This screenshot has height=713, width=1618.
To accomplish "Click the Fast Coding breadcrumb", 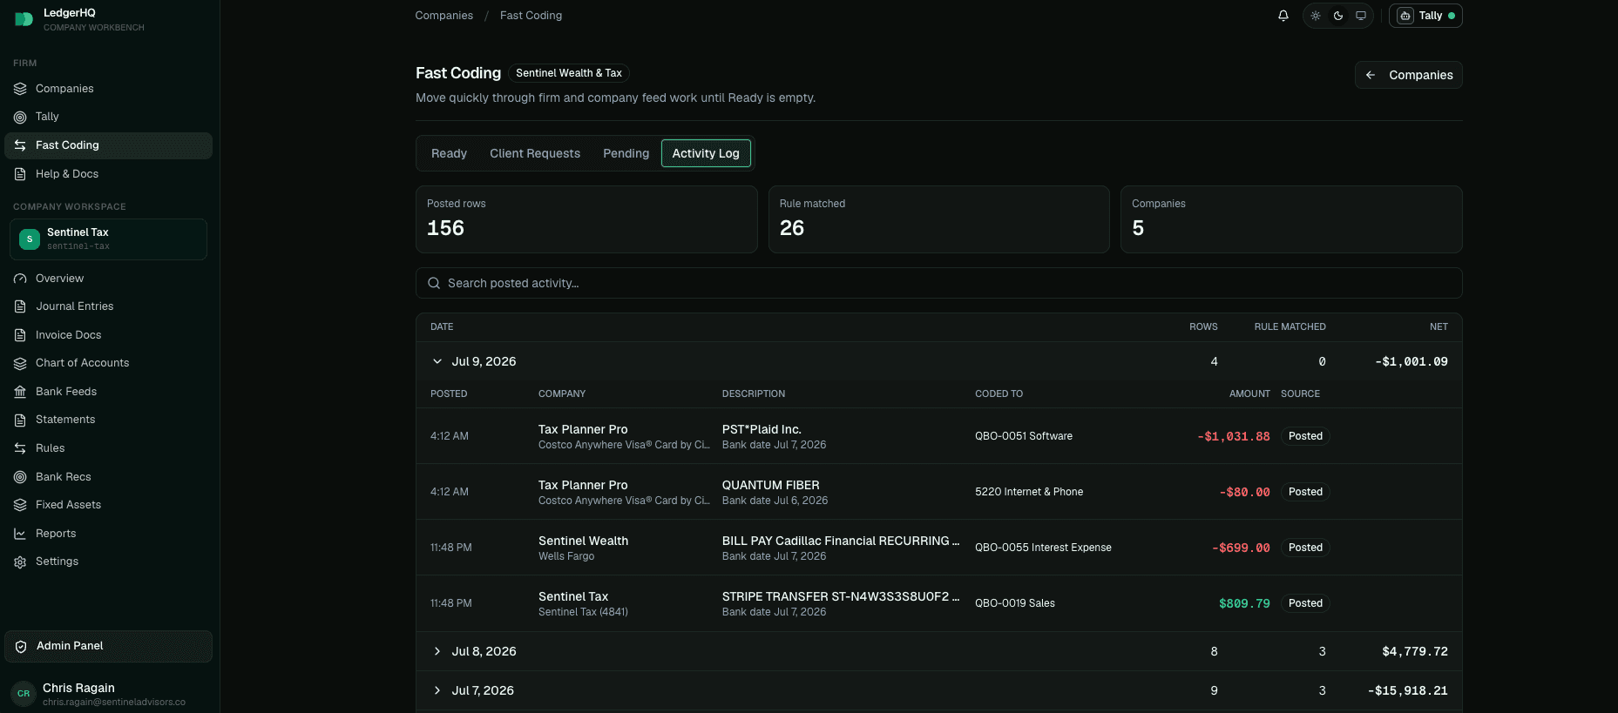I will [x=531, y=16].
